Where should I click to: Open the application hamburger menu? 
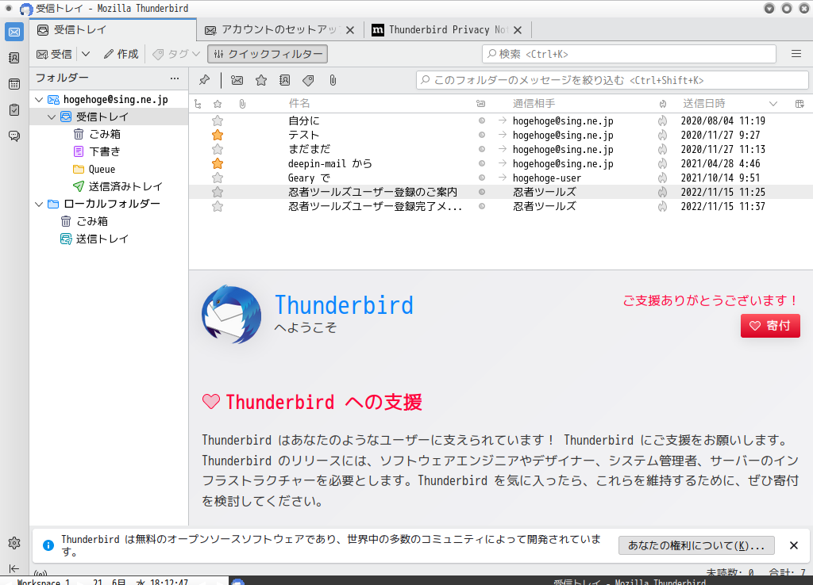point(796,54)
